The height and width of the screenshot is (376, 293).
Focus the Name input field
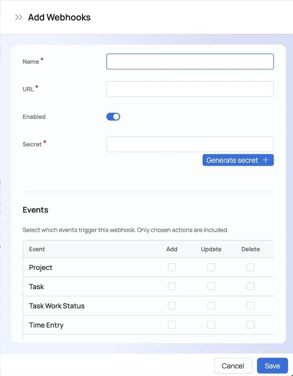(190, 62)
